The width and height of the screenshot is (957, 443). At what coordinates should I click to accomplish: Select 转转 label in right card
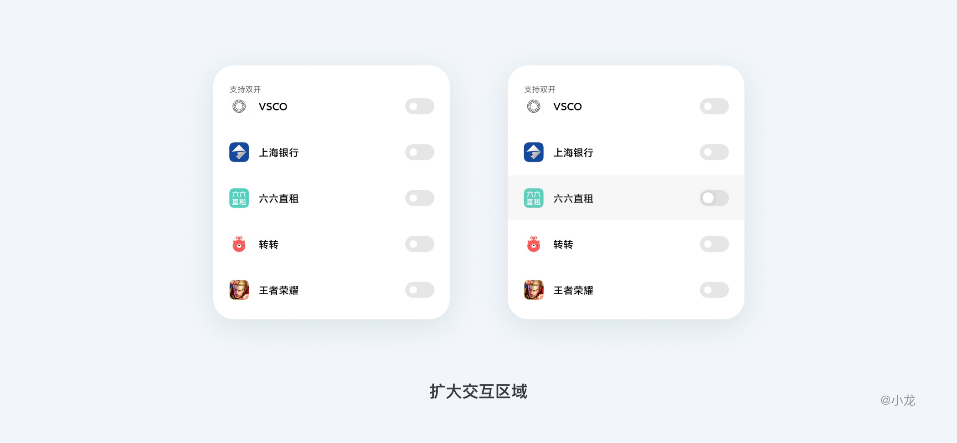click(x=563, y=245)
